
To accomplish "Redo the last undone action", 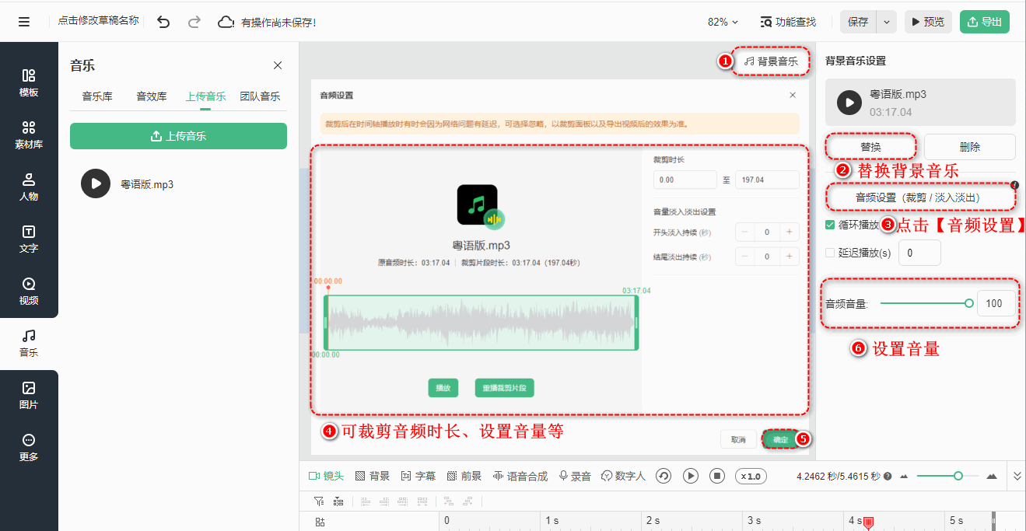I will [194, 22].
